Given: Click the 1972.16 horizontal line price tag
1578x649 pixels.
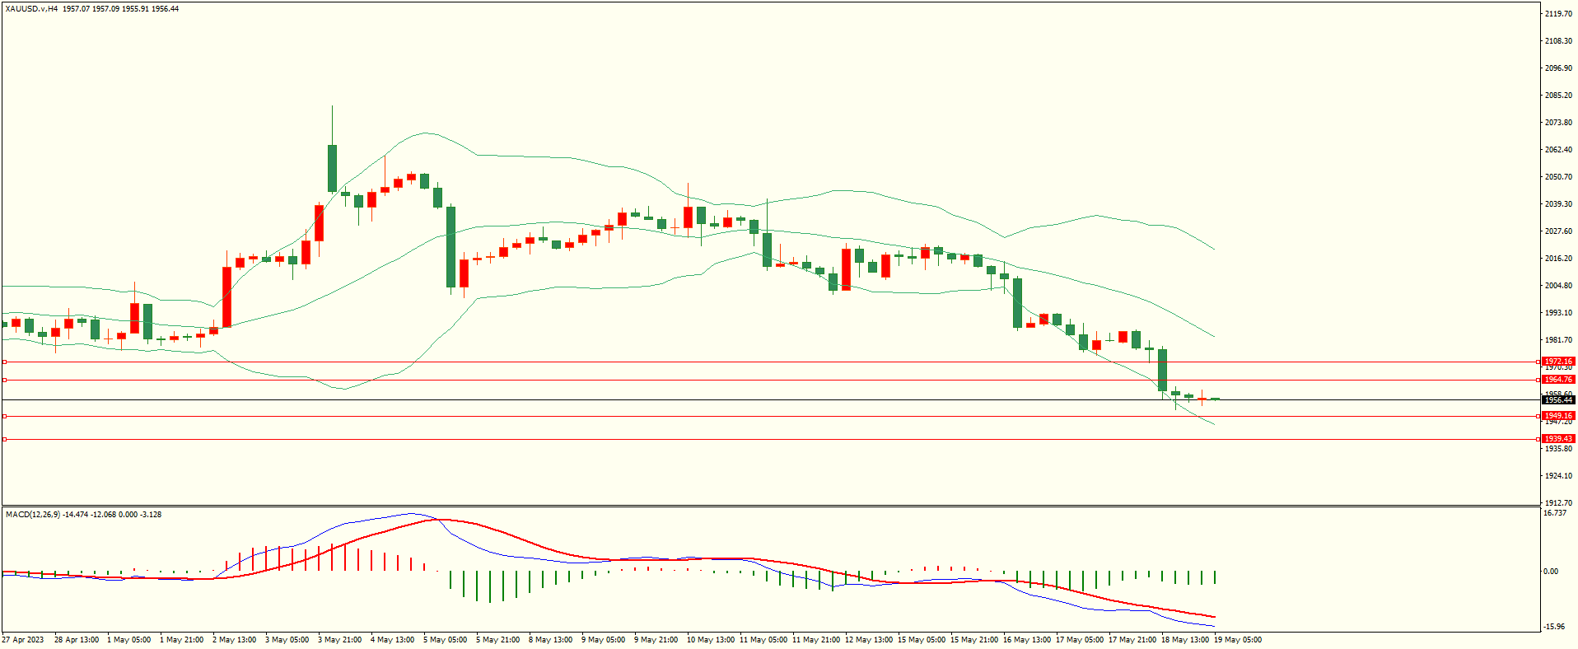Looking at the screenshot, I should (1558, 362).
